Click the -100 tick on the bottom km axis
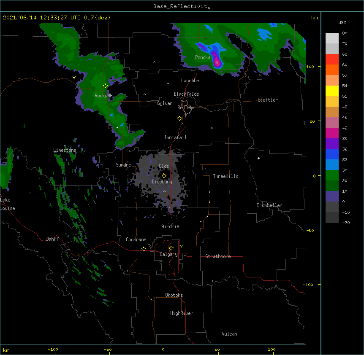364x355 pixels. 53,349
